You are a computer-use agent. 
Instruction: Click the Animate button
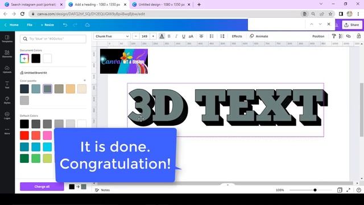coord(259,36)
